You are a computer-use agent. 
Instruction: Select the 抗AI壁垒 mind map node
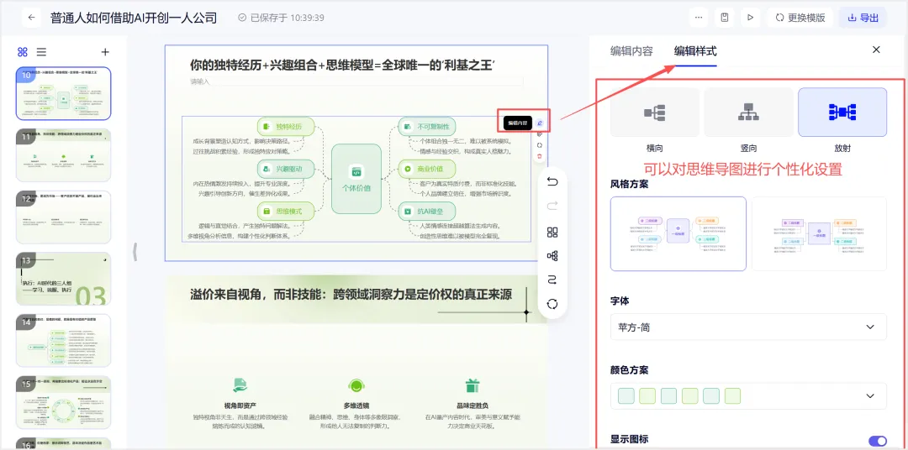click(x=427, y=211)
